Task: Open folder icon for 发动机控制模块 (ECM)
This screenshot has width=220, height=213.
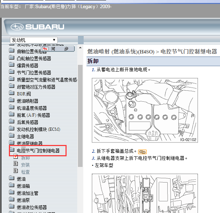Action: tap(12, 129)
